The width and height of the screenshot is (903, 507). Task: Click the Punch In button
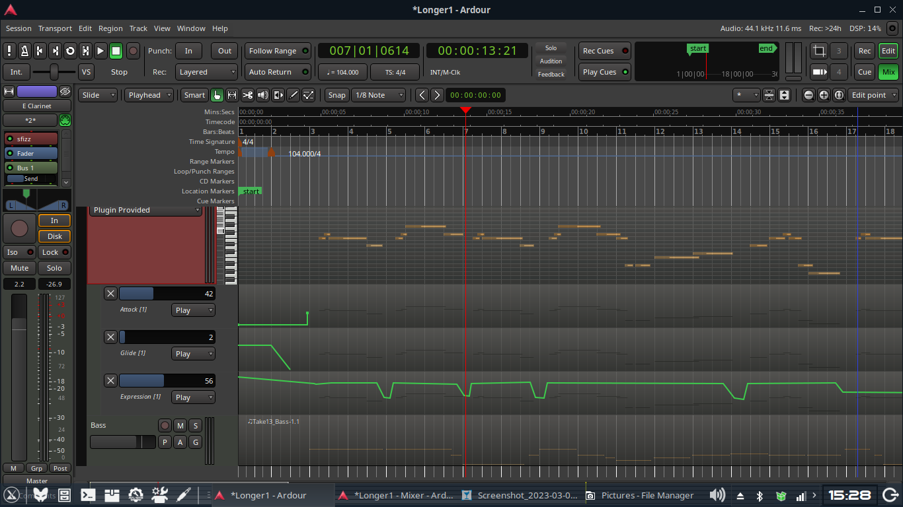click(x=188, y=51)
